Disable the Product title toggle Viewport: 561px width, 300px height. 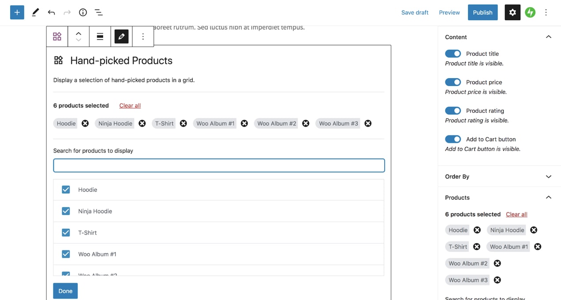pyautogui.click(x=453, y=53)
